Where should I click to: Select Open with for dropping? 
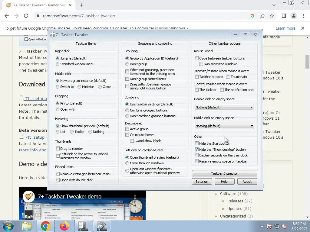click(x=58, y=109)
